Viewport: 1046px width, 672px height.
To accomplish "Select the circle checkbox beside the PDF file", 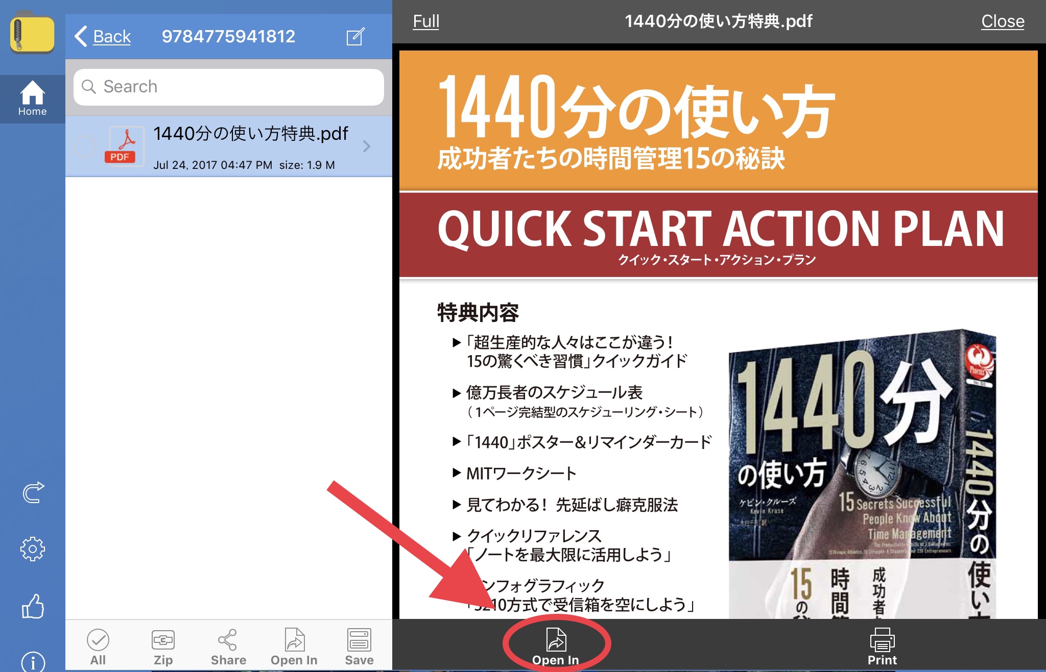I will pyautogui.click(x=85, y=146).
